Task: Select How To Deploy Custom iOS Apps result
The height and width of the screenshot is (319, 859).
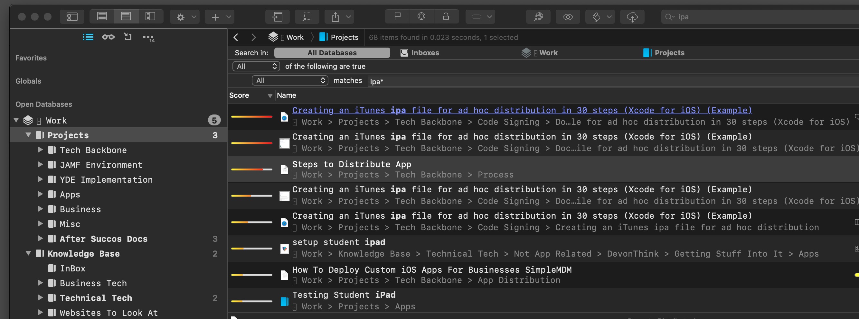Action: [x=543, y=275]
